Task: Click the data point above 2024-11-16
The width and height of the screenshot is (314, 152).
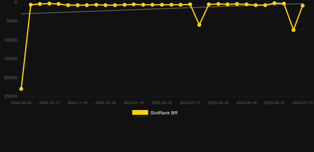Action: 78,5
